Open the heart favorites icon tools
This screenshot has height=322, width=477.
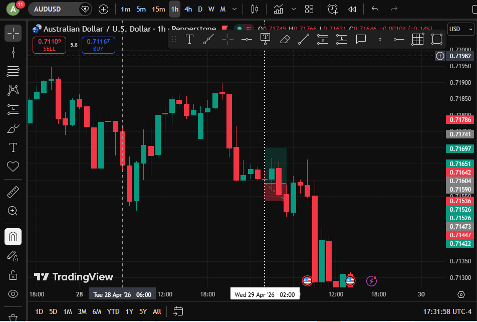pyautogui.click(x=13, y=167)
